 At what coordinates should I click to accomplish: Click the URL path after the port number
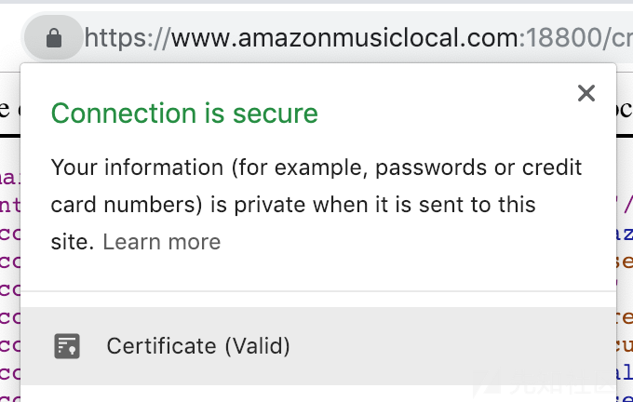point(617,38)
